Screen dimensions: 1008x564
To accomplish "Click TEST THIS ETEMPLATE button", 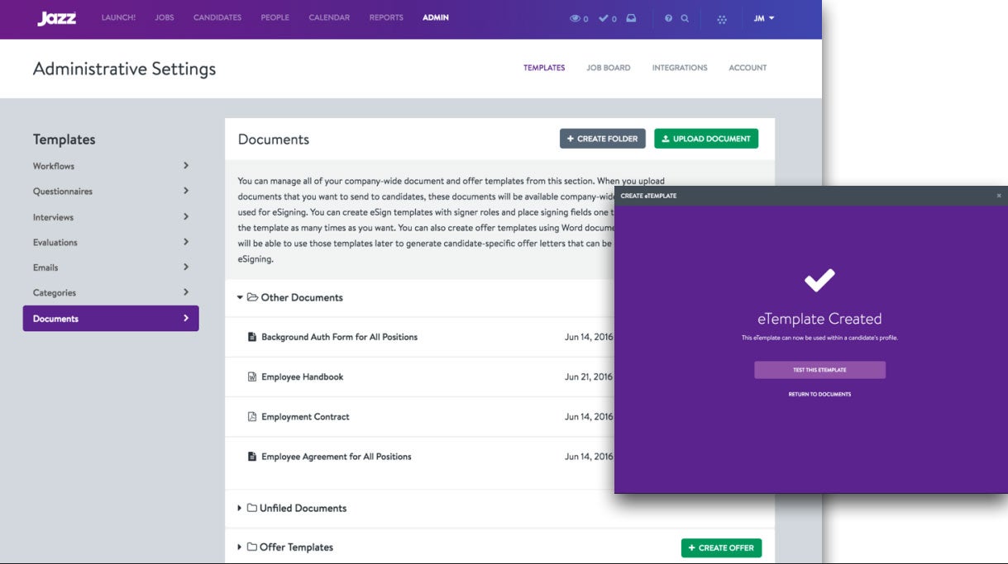I will point(819,370).
